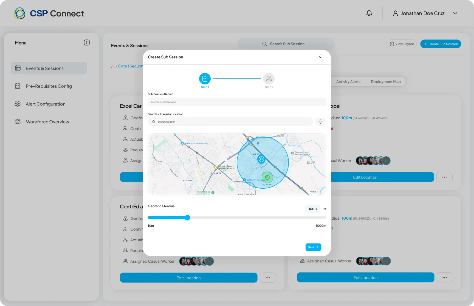Click the blue location pin on map
The image size is (474, 306).
coord(261,159)
